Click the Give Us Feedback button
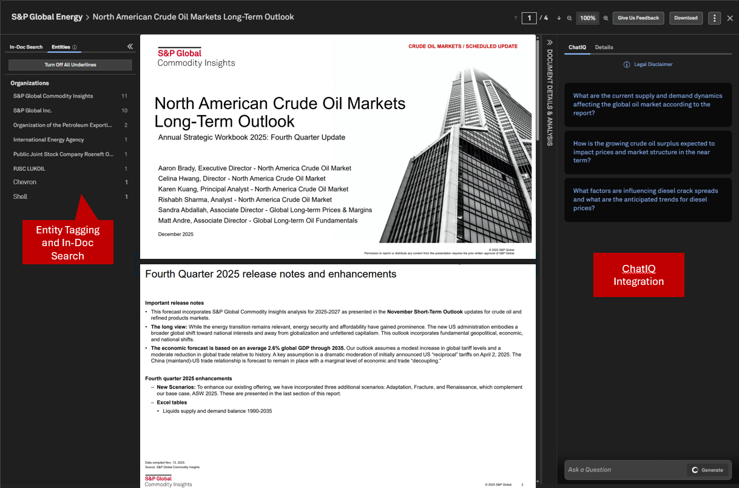Screen dimensions: 739x488 (x=638, y=18)
